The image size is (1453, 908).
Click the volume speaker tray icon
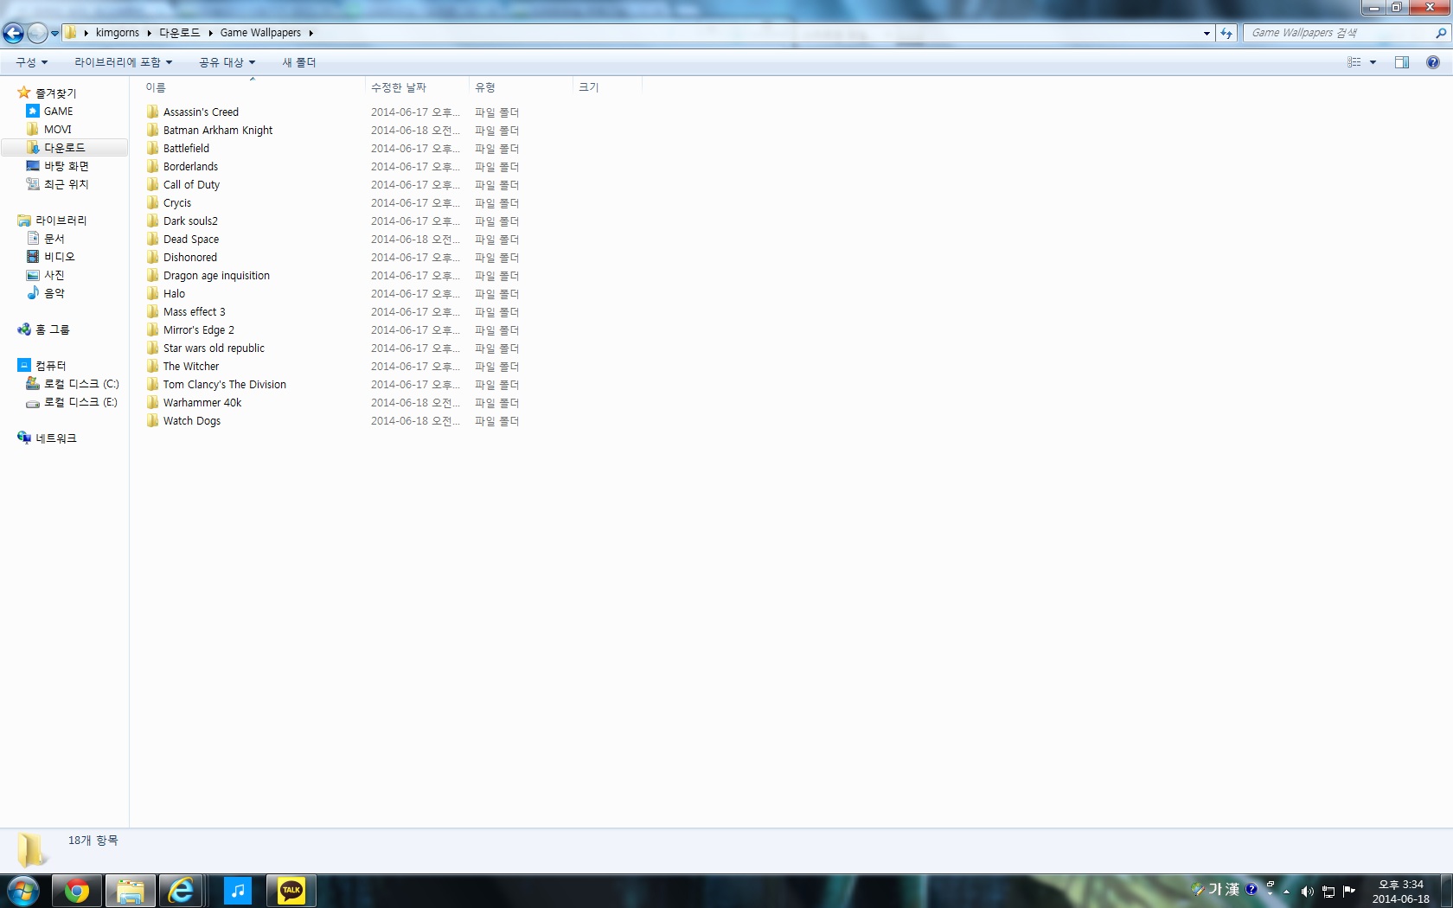(1307, 892)
